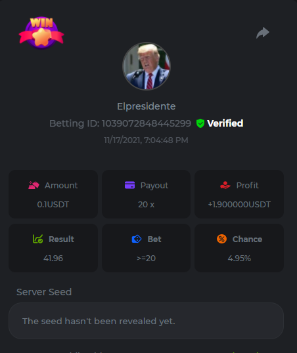Click the 41.96 result value
Screen dimensions: 297x353
point(53,259)
